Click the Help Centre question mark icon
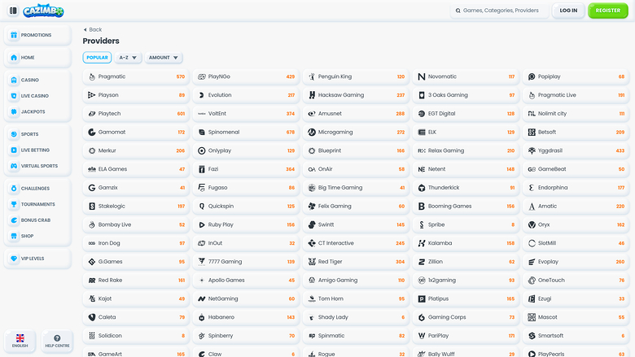Image resolution: width=635 pixels, height=357 pixels. (x=57, y=337)
